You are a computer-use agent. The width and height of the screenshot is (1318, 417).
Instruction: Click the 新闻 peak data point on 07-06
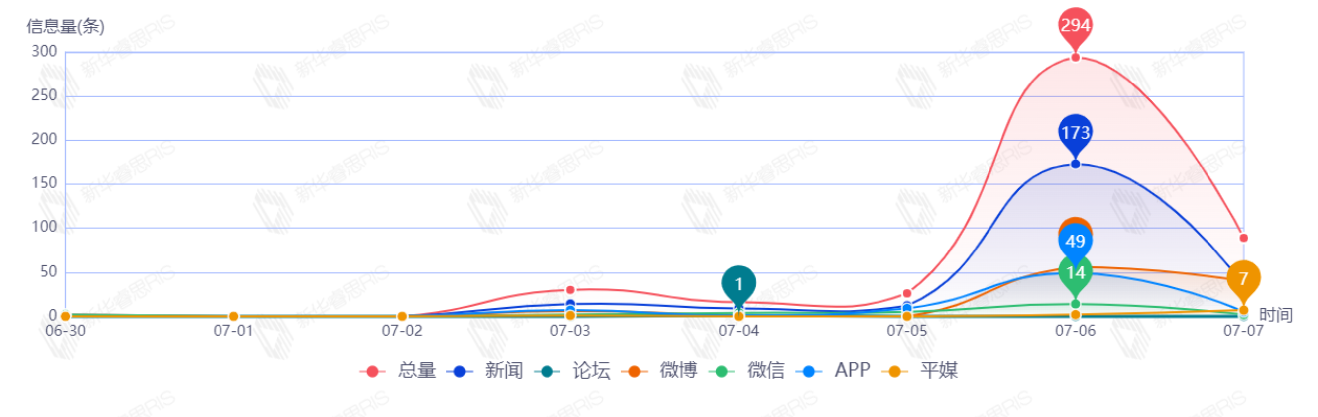pos(1076,164)
